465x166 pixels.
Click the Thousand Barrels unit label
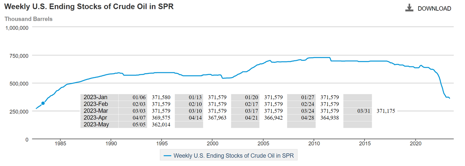pos(28,19)
